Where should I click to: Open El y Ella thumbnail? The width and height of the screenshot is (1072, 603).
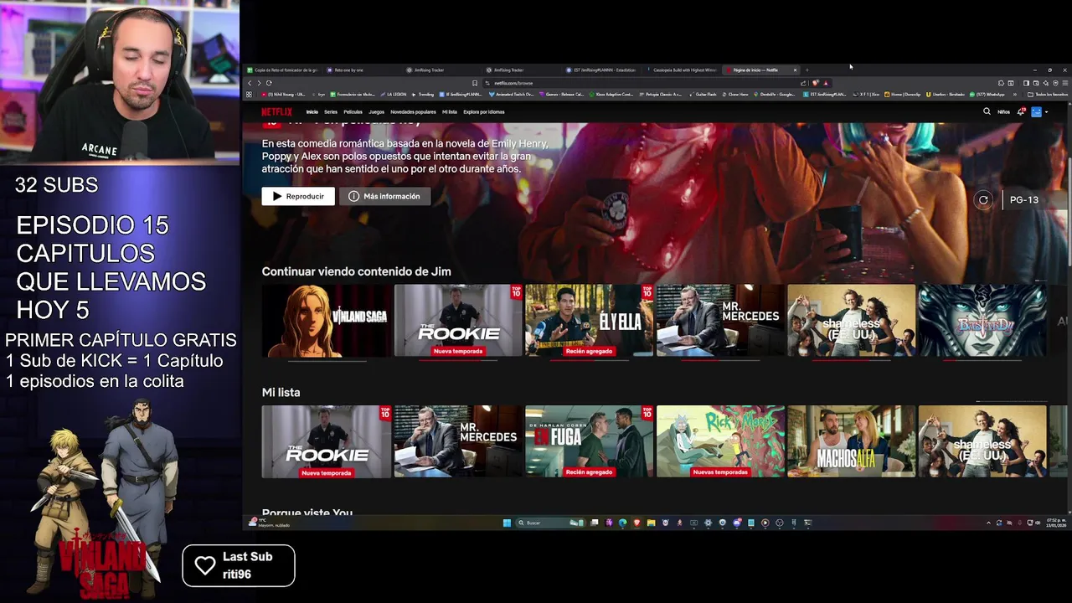589,321
